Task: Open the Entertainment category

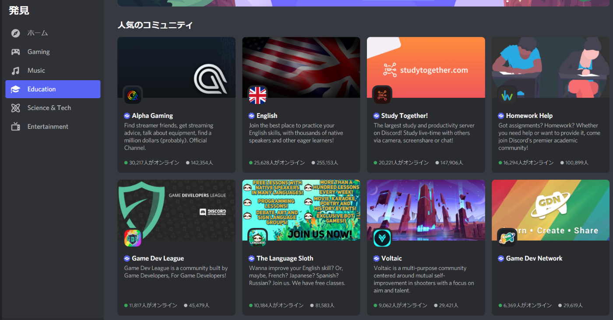Action: click(x=53, y=127)
